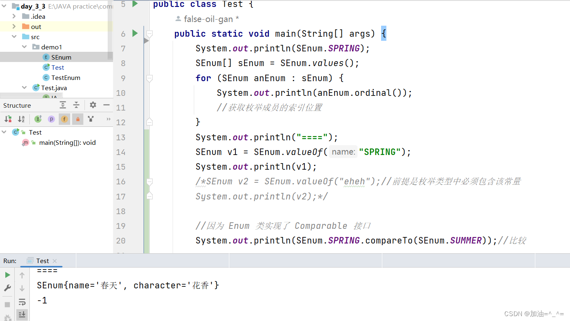Screen dimensions: 570x321
Task: Open Test file in project tree
Action: click(58, 67)
